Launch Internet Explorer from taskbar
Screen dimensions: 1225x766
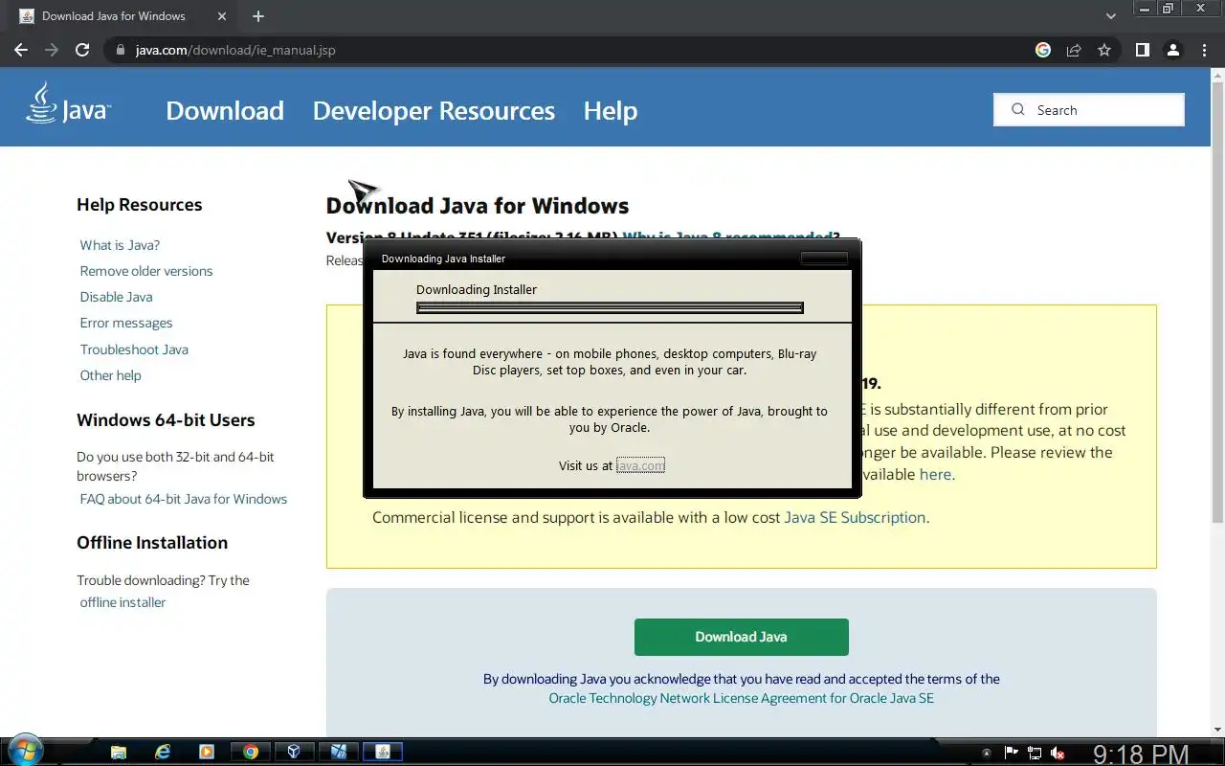click(163, 752)
